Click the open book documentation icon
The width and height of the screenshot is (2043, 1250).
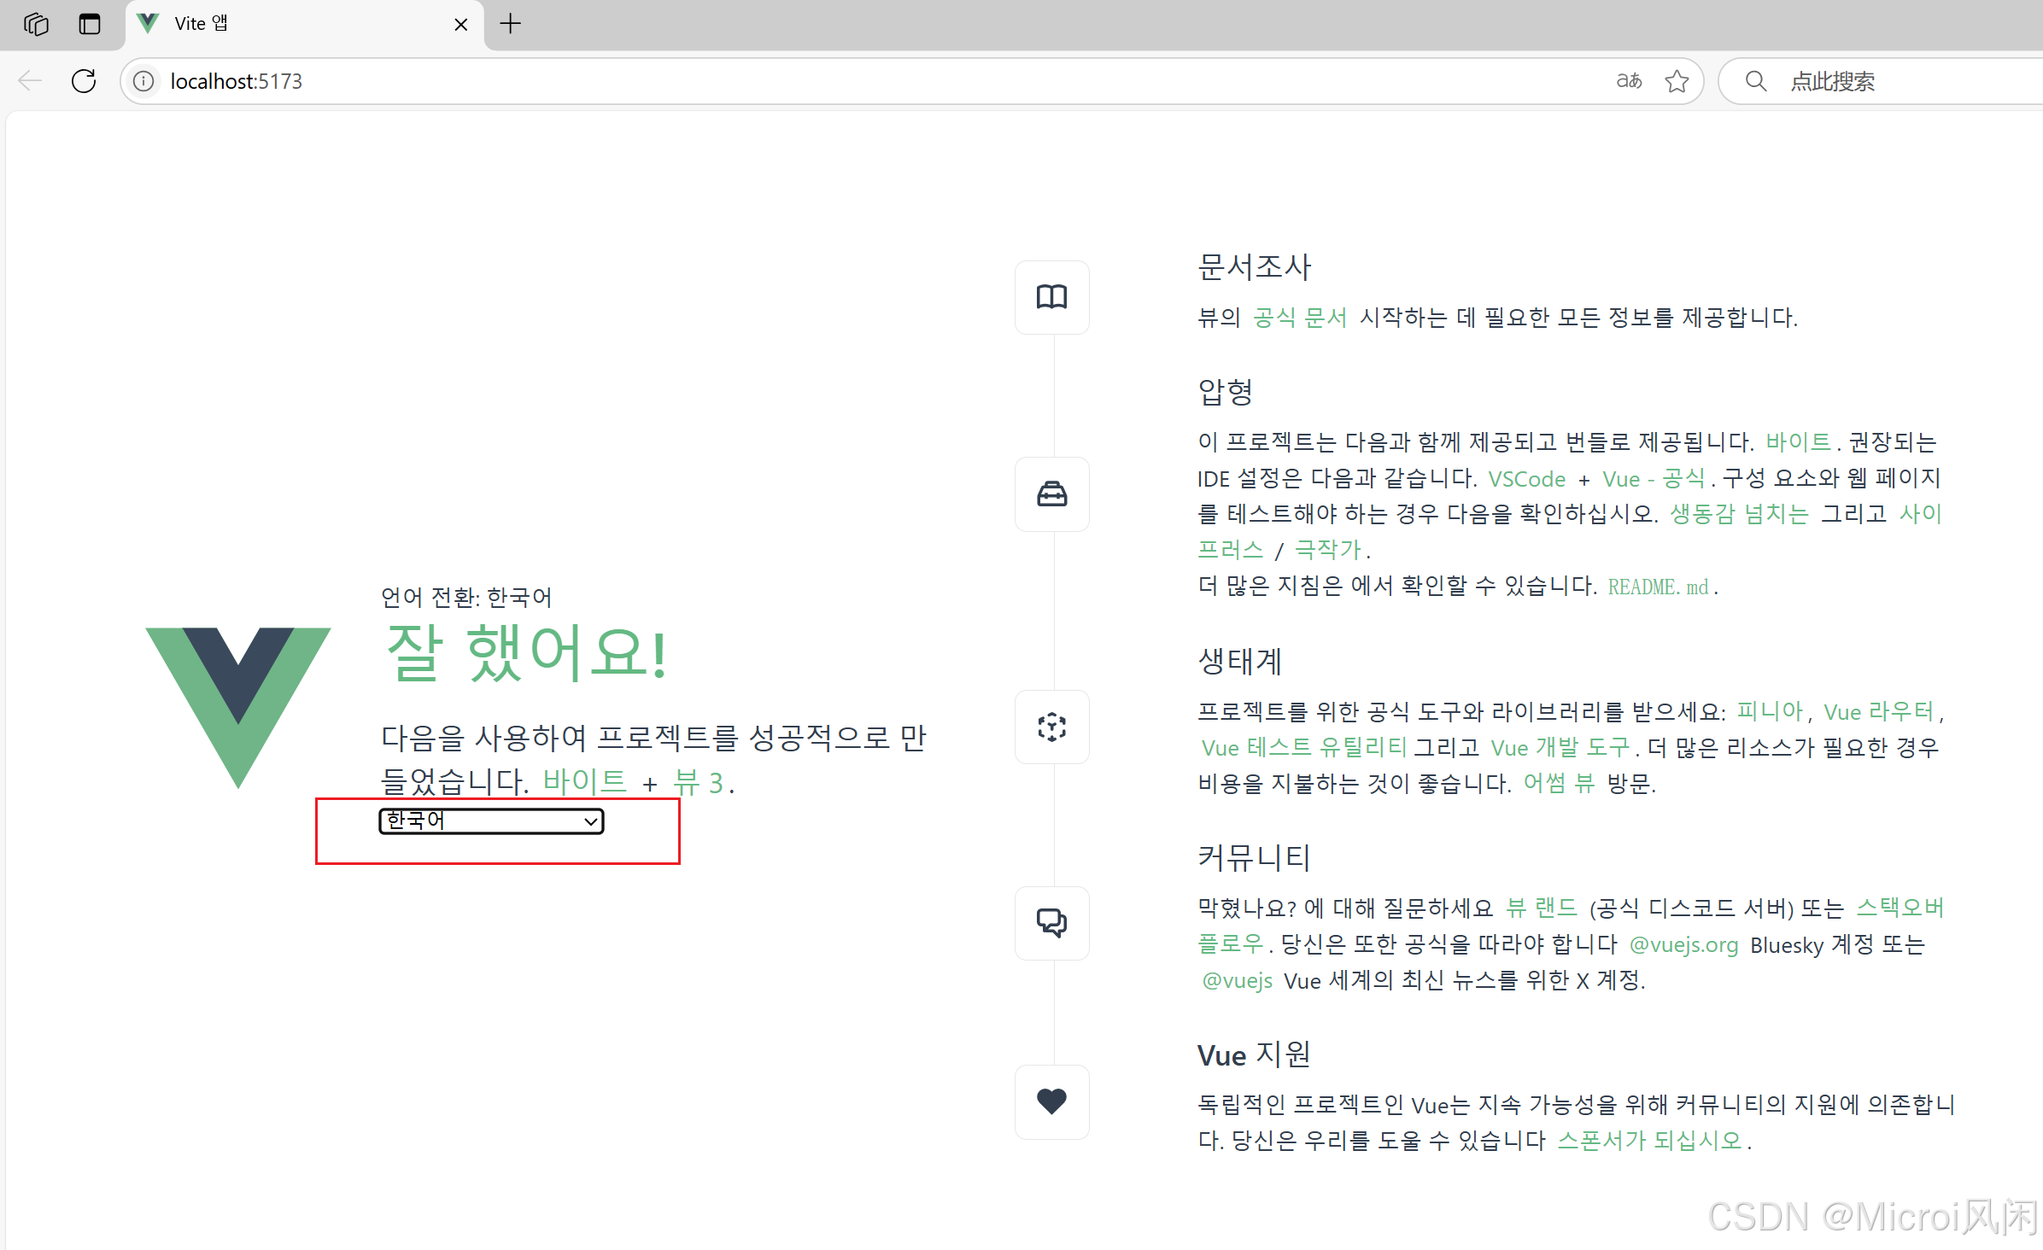[x=1051, y=297]
